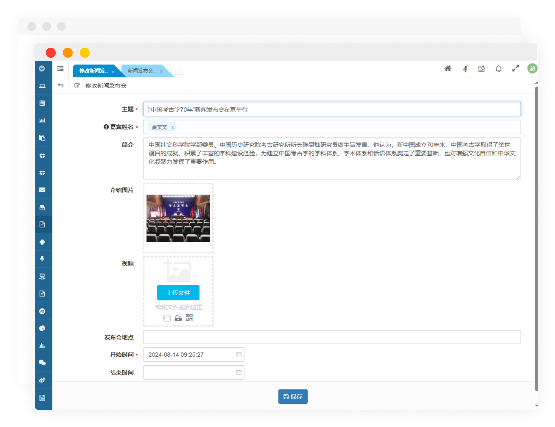555x427 pixels.
Task: Click the 发布会地点 input field
Action: [332, 337]
